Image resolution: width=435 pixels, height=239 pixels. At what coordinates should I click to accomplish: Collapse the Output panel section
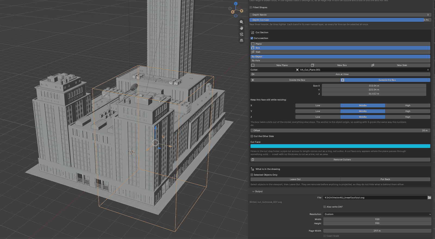pos(257,191)
